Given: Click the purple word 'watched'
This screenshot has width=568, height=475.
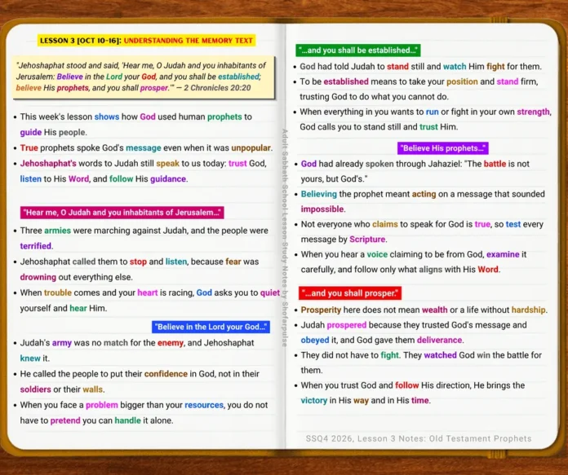Looking at the screenshot, I should click(x=440, y=355).
